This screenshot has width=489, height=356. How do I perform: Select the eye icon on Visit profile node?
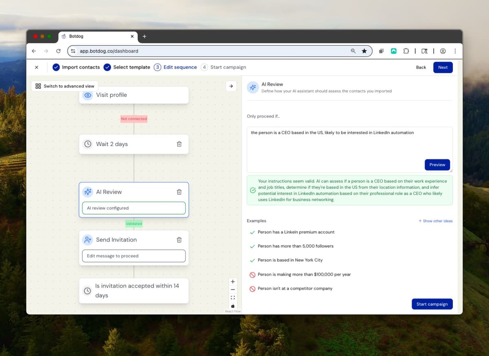[x=87, y=95]
